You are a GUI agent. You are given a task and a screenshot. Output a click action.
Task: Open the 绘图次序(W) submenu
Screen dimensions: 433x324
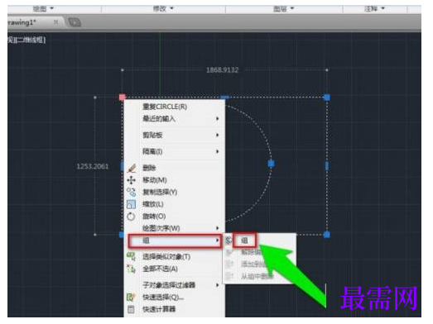pos(175,228)
